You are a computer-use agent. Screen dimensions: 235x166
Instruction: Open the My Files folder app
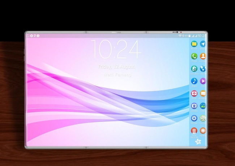[x=194, y=44]
